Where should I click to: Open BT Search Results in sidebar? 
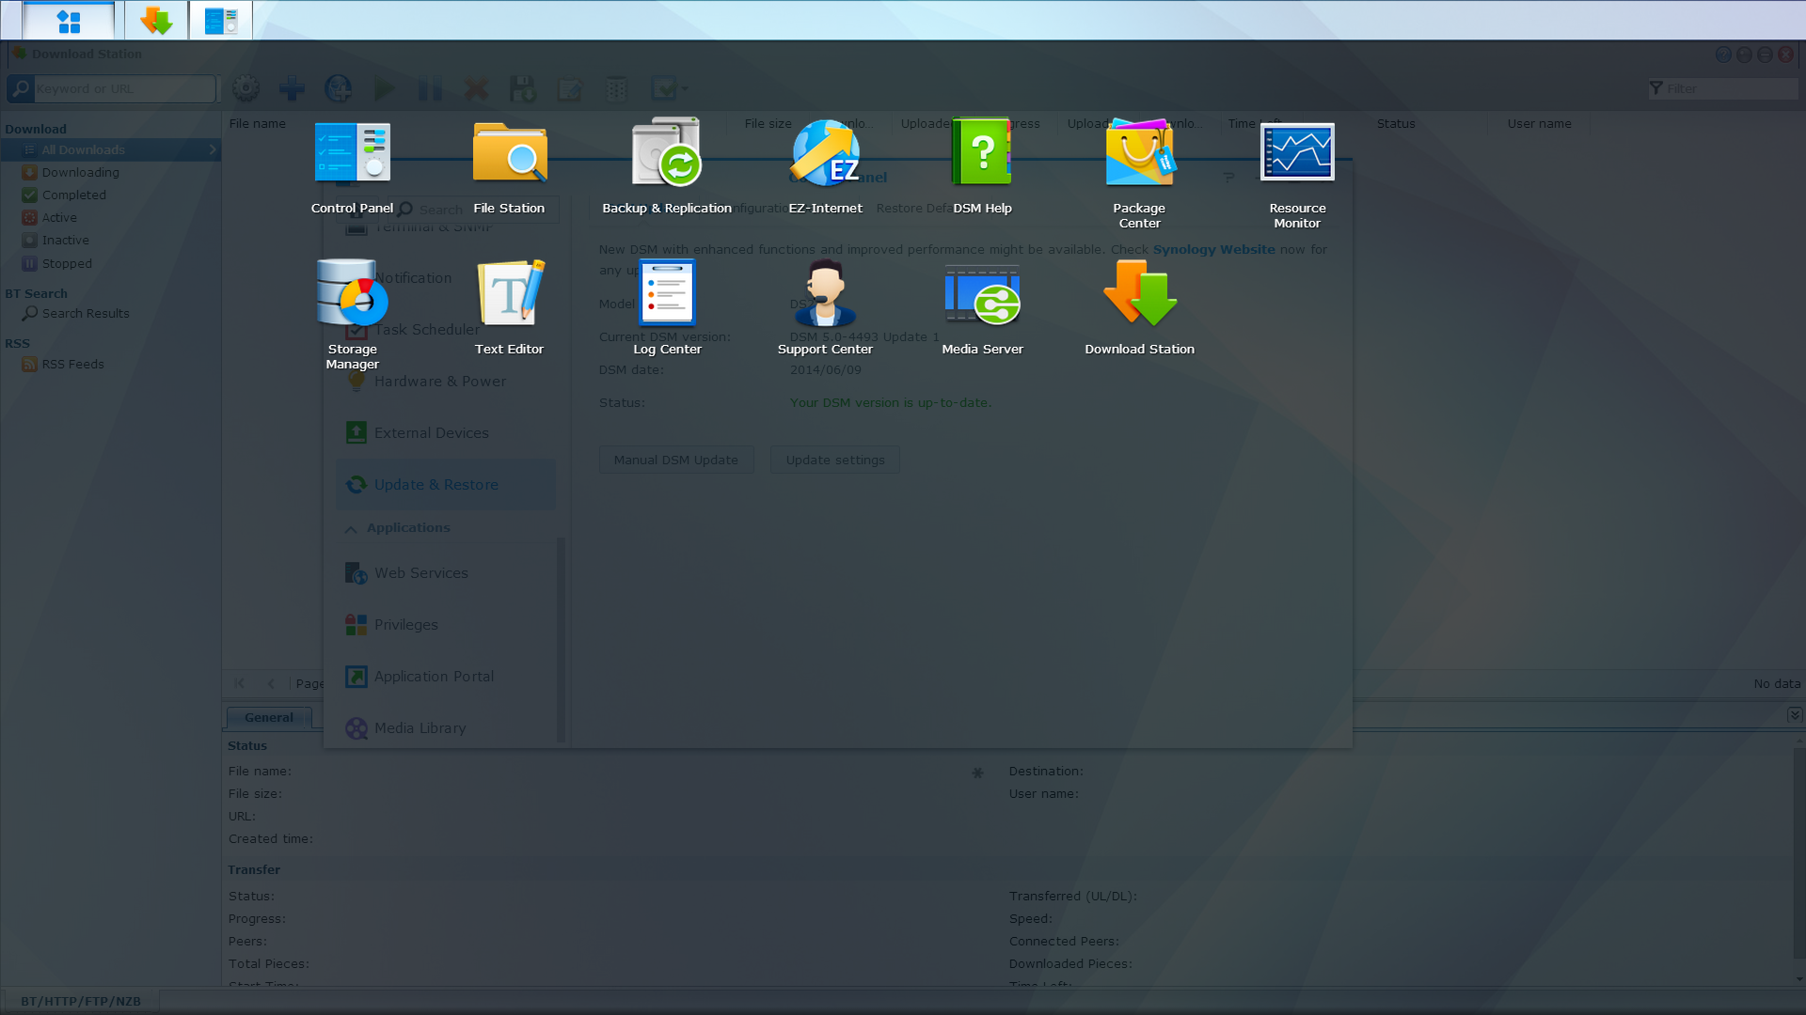(x=85, y=313)
